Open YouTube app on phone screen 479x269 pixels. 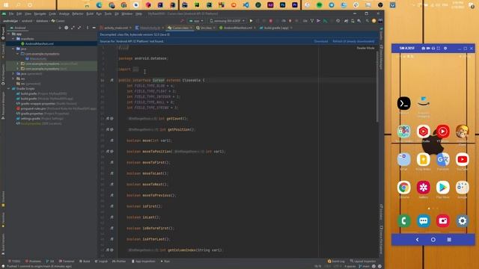click(x=463, y=160)
